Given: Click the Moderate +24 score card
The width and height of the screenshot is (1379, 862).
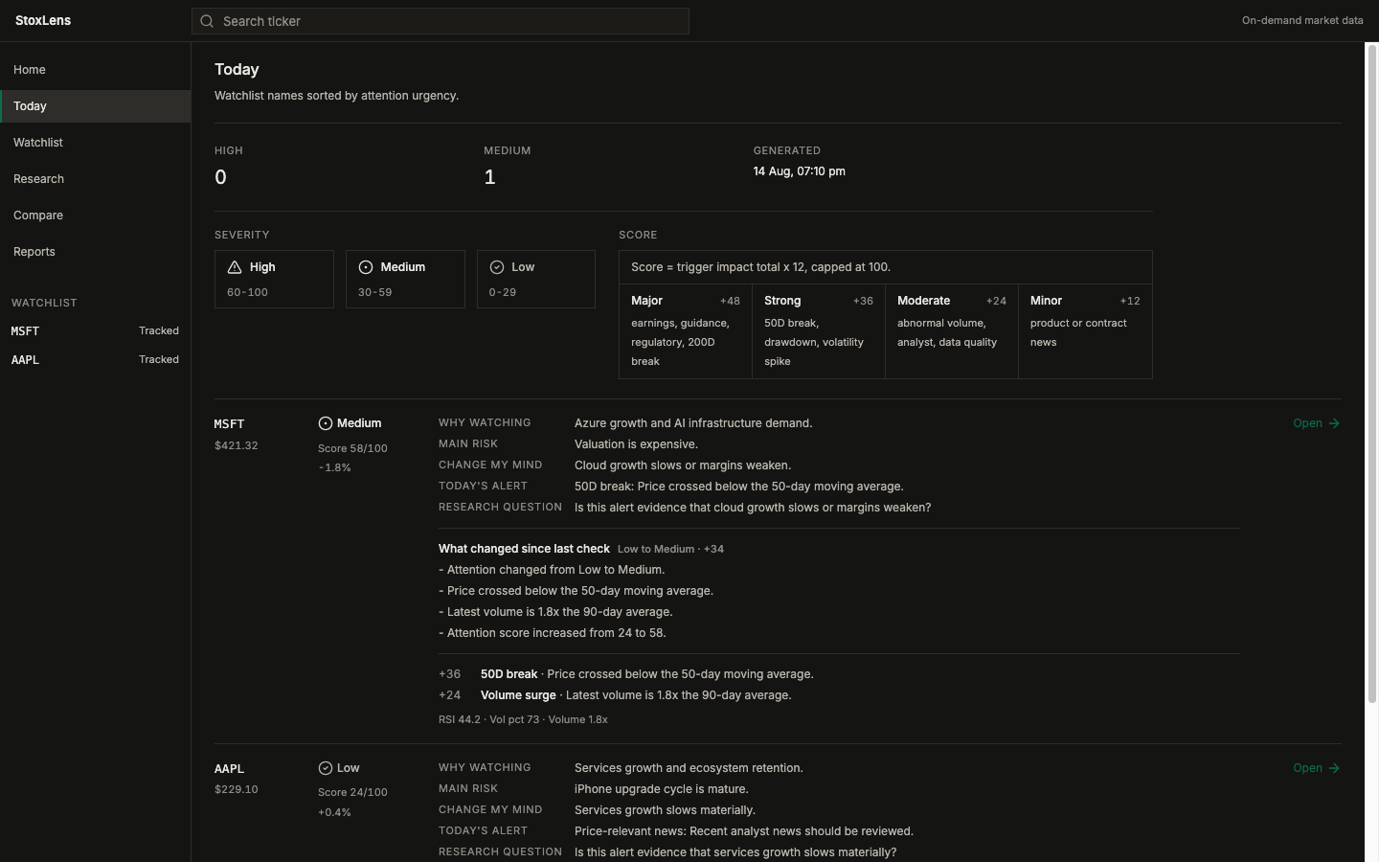Looking at the screenshot, I should pyautogui.click(x=952, y=330).
